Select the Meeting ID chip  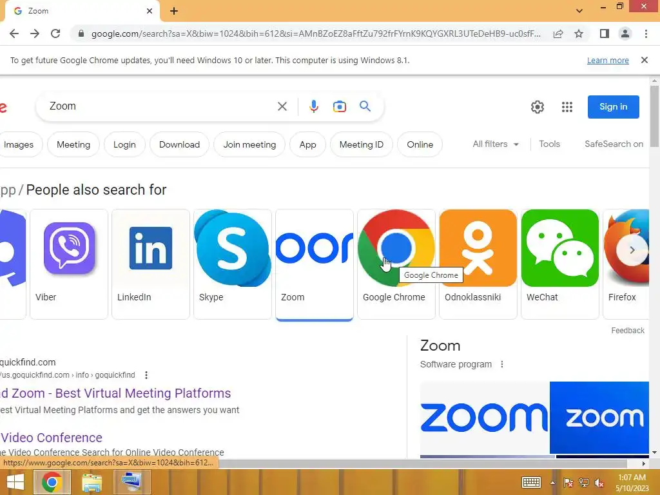[361, 145]
